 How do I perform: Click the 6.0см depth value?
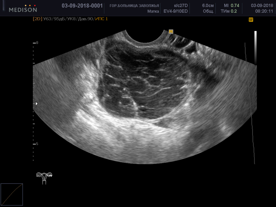coord(208,6)
